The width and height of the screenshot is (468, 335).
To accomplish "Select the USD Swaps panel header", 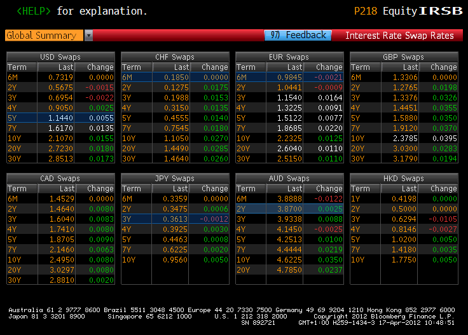I will tap(60, 57).
